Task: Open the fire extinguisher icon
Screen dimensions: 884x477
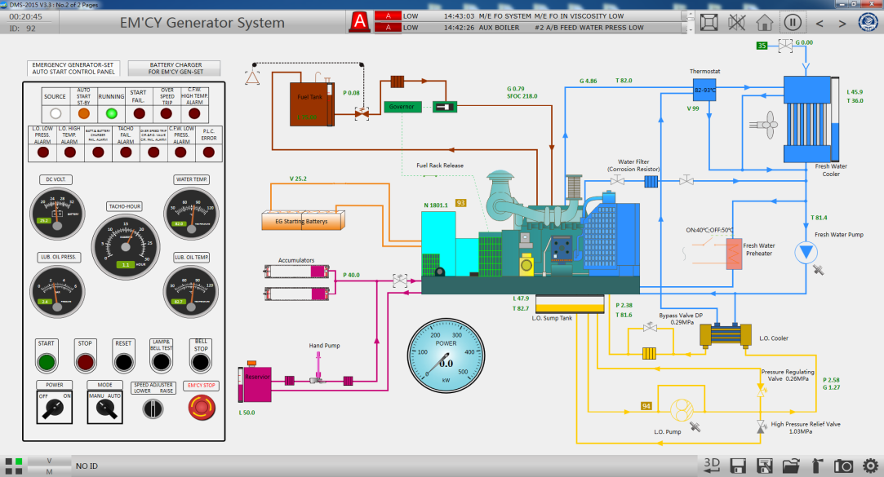Action: tap(817, 465)
